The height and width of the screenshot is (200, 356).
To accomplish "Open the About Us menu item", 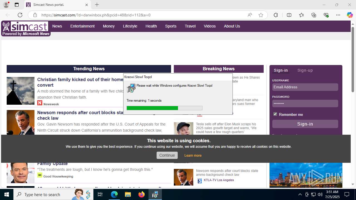I will point(232,26).
